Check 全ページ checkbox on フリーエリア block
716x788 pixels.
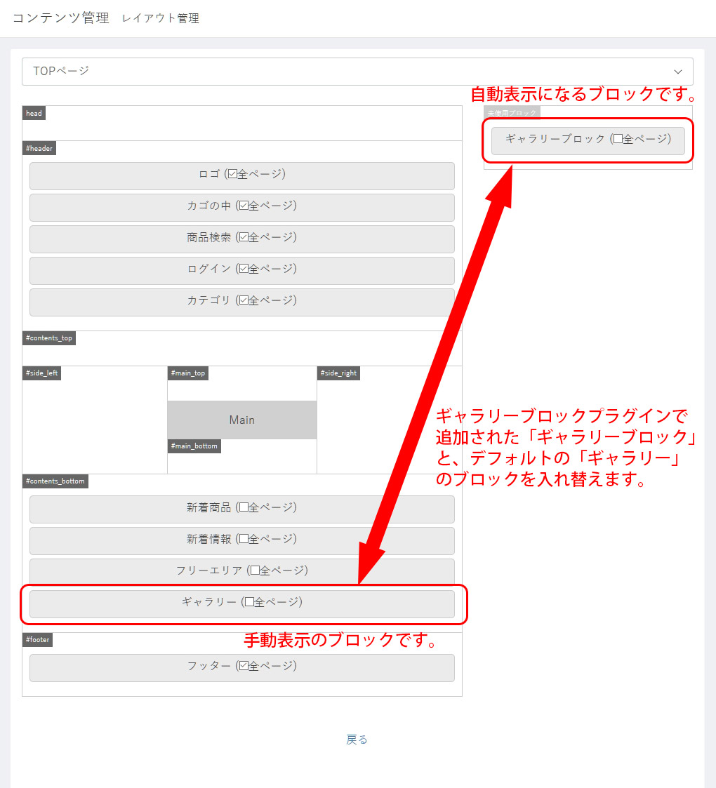pyautogui.click(x=255, y=570)
